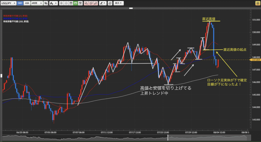
Task: Click the 単純移動平均線 (200, 終値) indicator label
Action: (16, 22)
